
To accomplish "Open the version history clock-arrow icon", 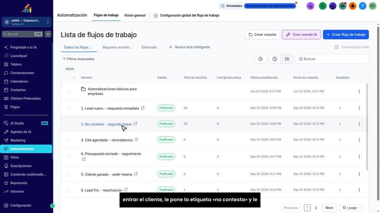I will click(260, 59).
